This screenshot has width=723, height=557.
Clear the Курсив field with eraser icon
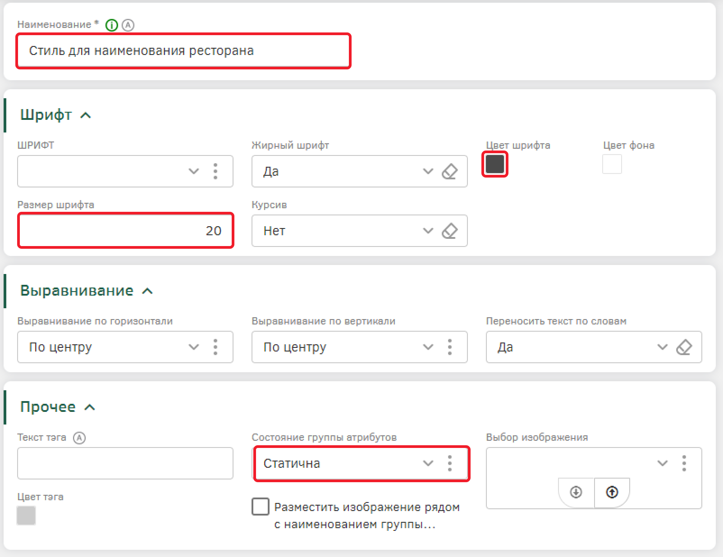449,231
